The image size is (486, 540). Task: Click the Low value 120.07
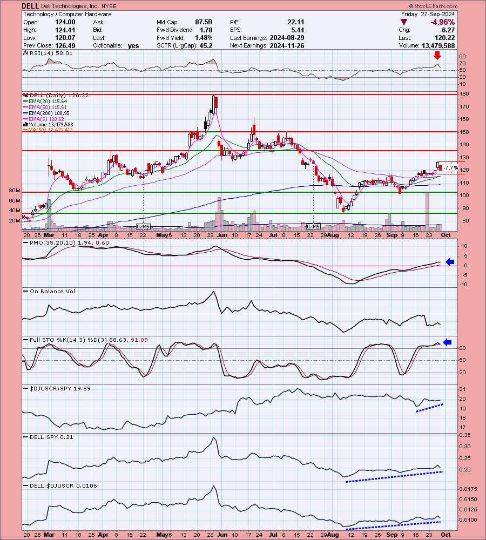[65, 38]
